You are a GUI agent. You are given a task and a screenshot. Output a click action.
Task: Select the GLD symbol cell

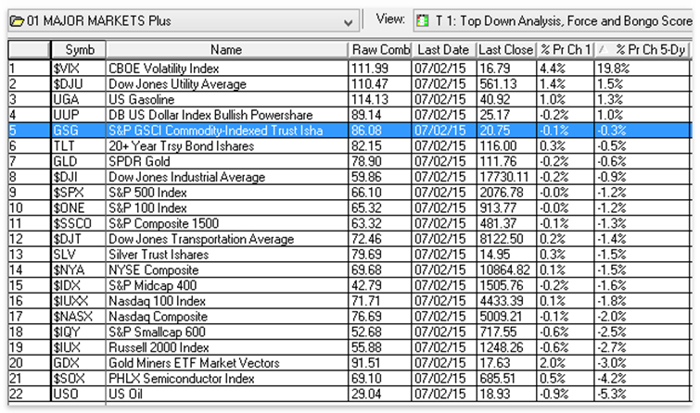pyautogui.click(x=79, y=161)
